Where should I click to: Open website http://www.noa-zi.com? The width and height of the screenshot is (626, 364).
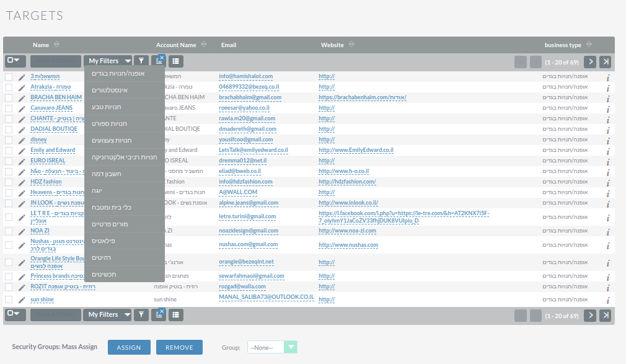[x=347, y=231]
